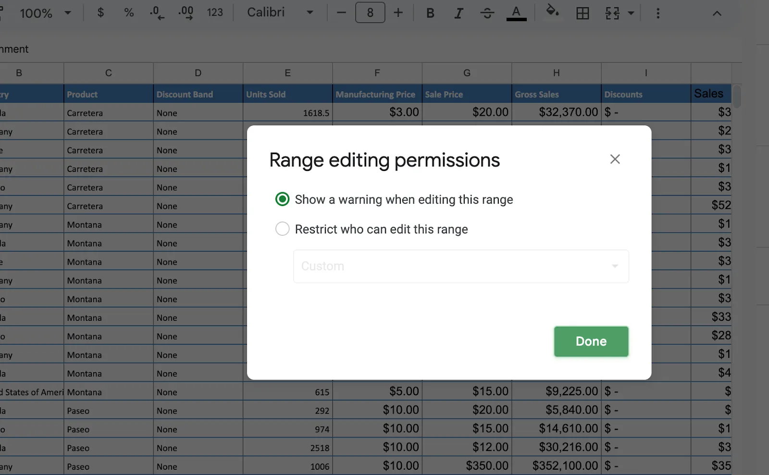Click the $14,610.00 gross sales cell
Screen dimensions: 769x475
pyautogui.click(x=556, y=428)
